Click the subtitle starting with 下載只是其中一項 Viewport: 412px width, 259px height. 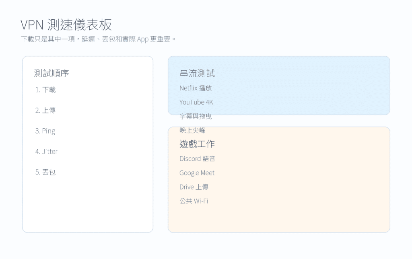pyautogui.click(x=98, y=39)
